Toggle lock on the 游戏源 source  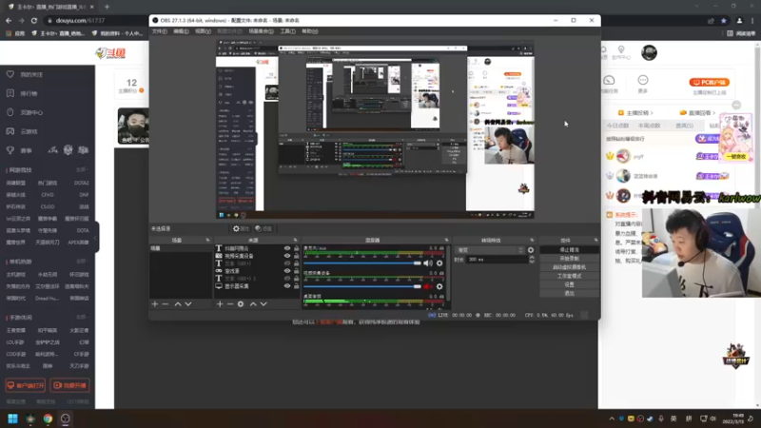tap(296, 271)
